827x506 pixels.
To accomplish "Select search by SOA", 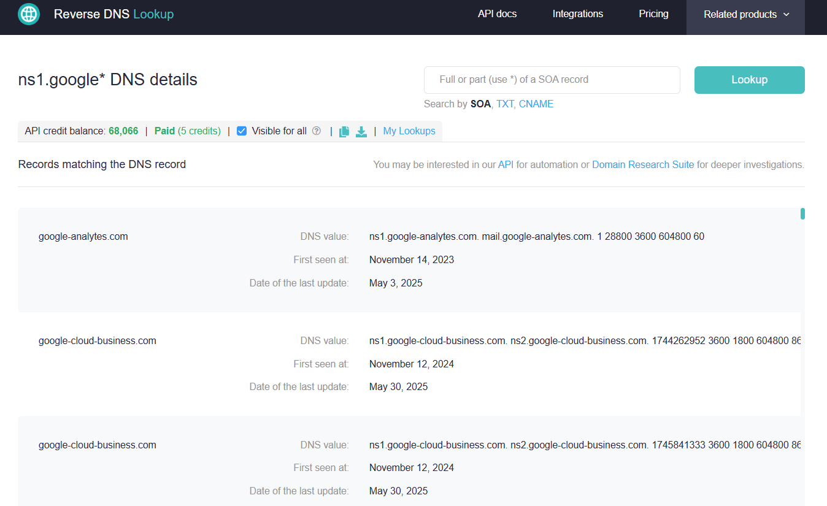I will 480,104.
